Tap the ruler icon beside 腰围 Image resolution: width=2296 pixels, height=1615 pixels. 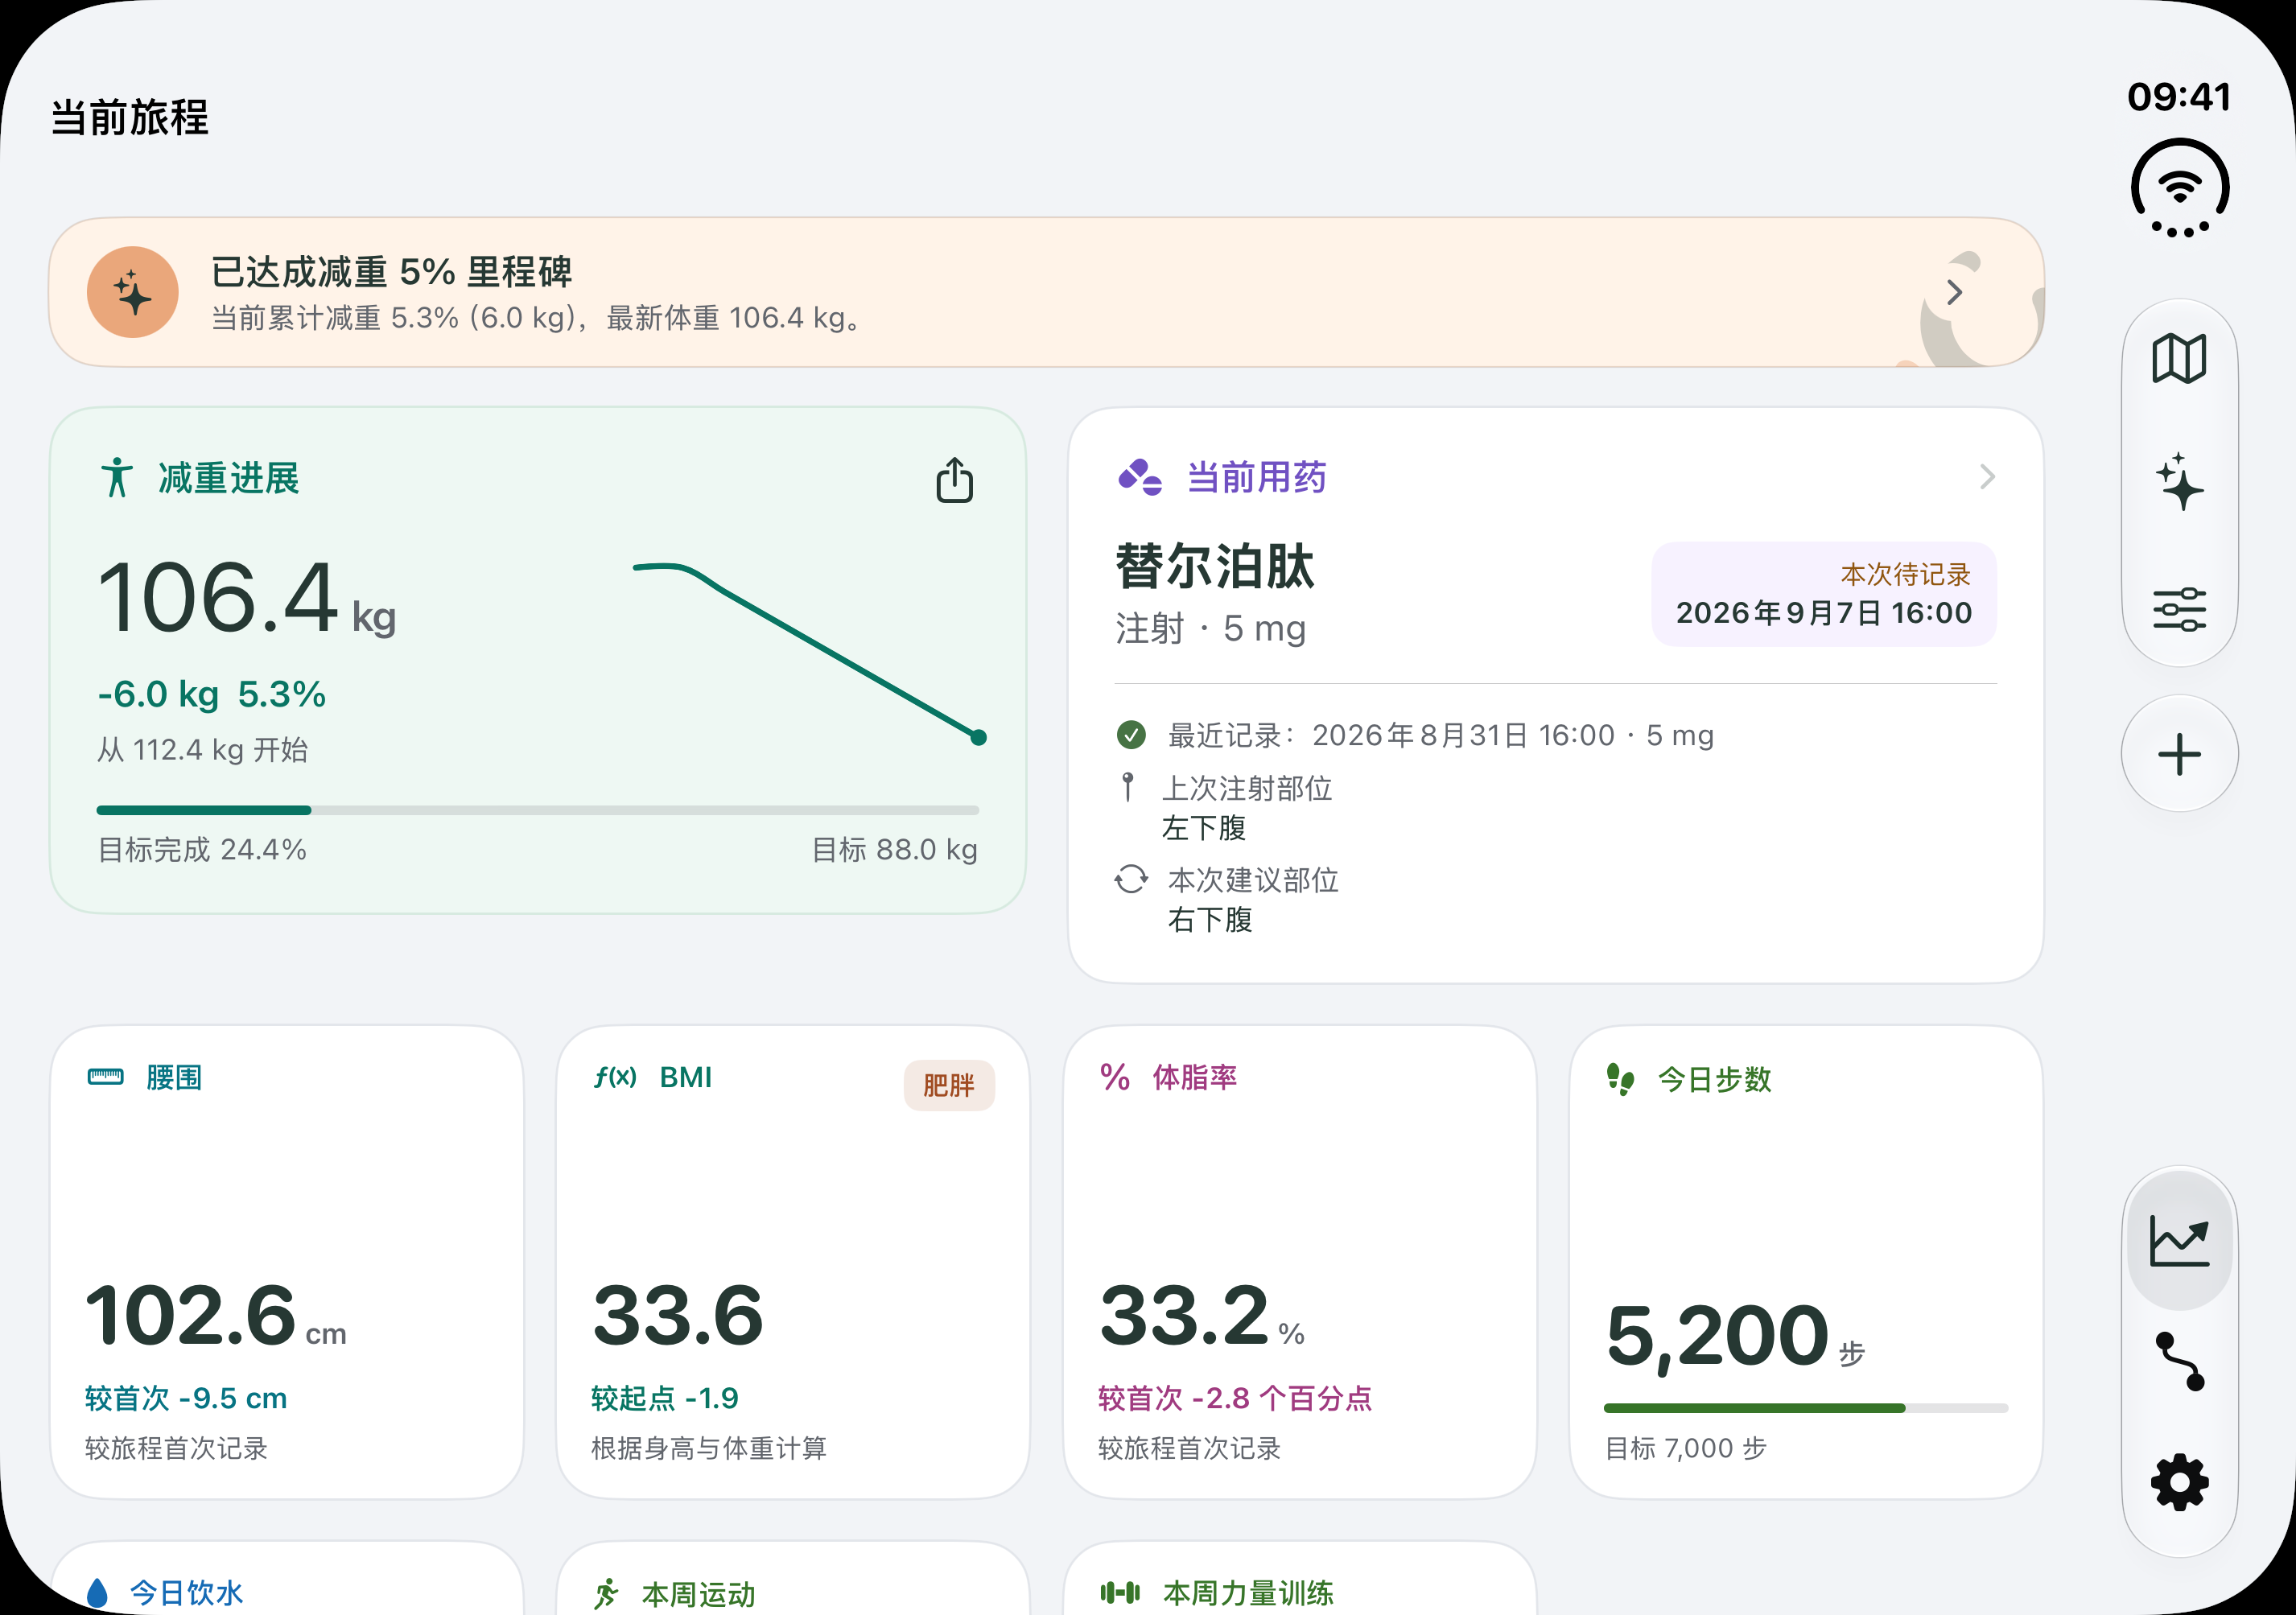pyautogui.click(x=105, y=1077)
